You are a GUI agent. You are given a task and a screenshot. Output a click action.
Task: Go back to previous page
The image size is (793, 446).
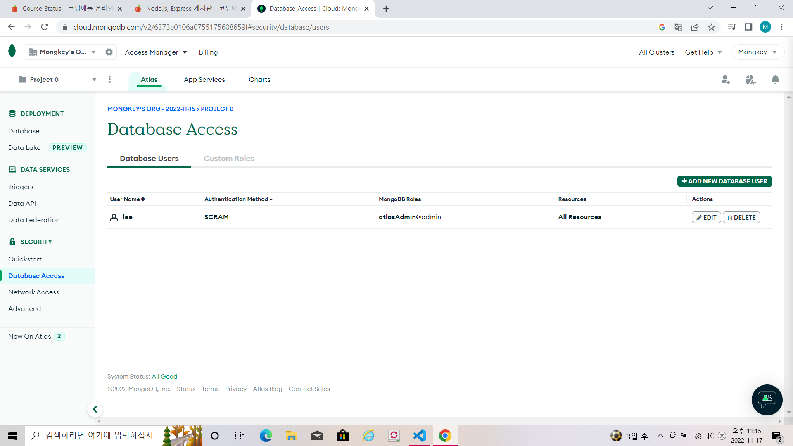[x=11, y=27]
